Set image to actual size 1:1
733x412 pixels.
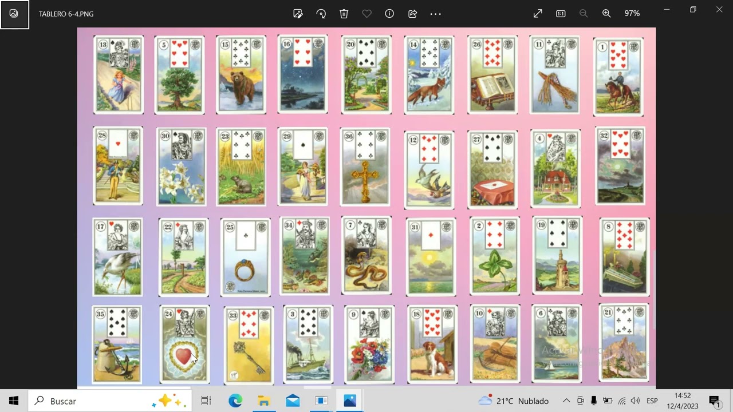pyautogui.click(x=561, y=14)
